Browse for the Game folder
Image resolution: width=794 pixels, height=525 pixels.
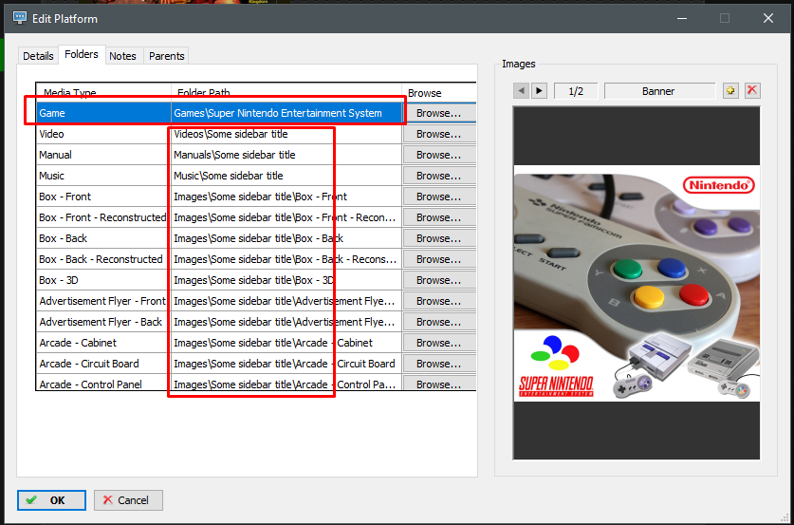pos(439,113)
